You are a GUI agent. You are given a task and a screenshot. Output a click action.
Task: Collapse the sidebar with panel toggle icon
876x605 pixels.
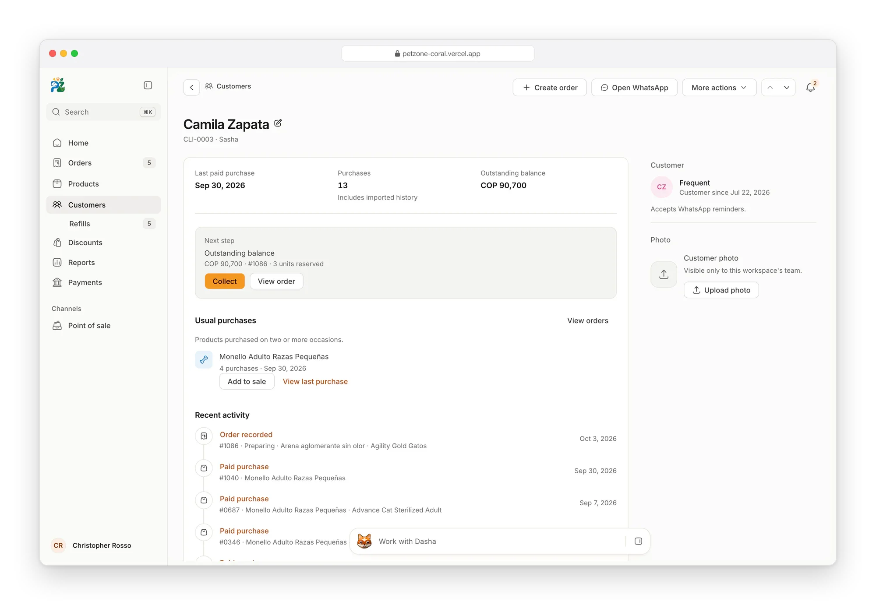pyautogui.click(x=148, y=85)
